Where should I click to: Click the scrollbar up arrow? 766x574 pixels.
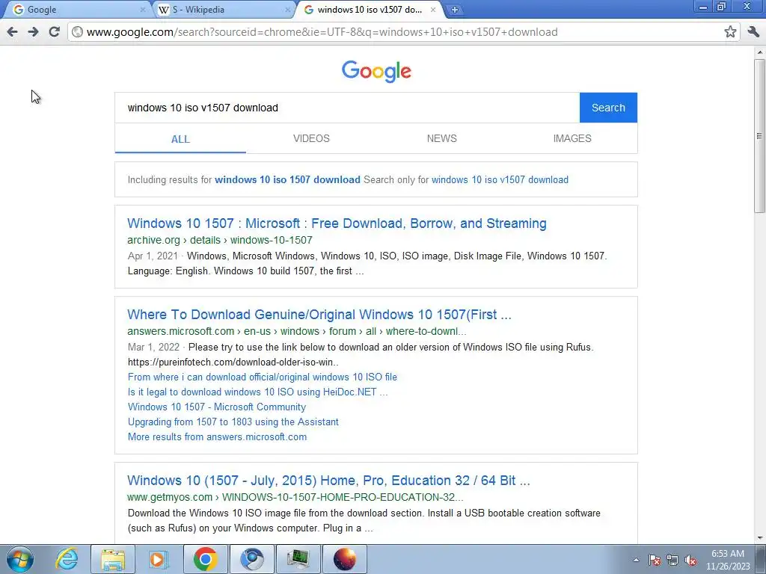pos(759,52)
